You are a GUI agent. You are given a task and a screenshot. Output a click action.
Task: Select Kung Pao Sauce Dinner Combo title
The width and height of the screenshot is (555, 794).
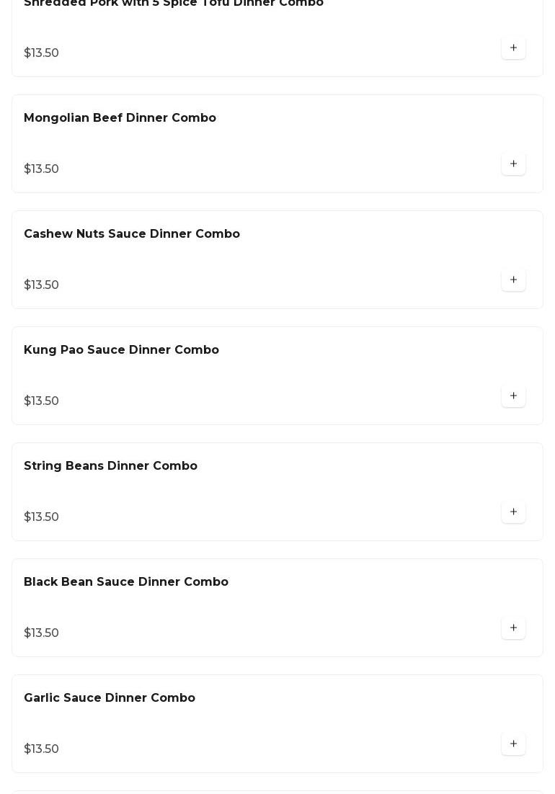point(121,350)
